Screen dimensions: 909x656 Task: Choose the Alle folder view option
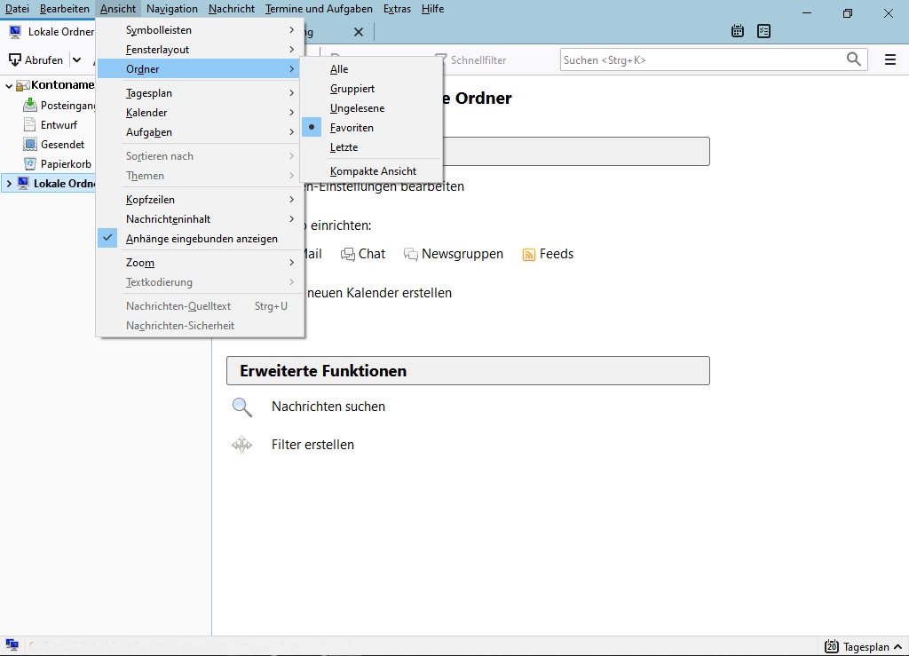click(339, 69)
